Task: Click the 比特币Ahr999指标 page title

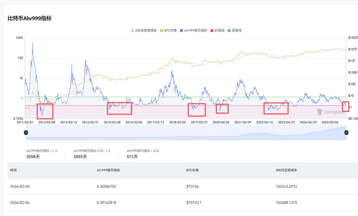Action: 30,18
